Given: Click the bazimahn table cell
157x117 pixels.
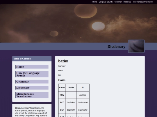Looking at the screenshot, I should click(x=71, y=110).
